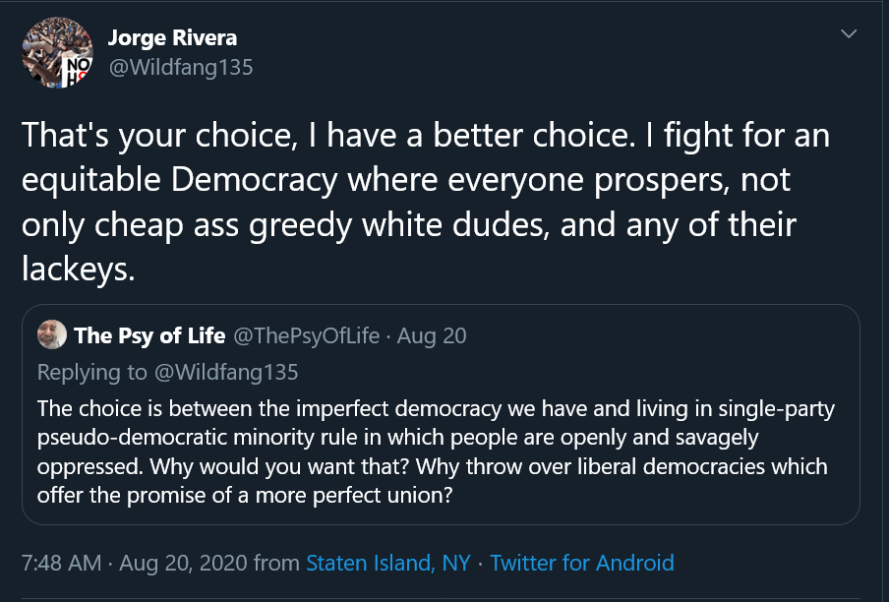The image size is (889, 602).
Task: Open The Psy of Life display name
Action: click(x=149, y=336)
